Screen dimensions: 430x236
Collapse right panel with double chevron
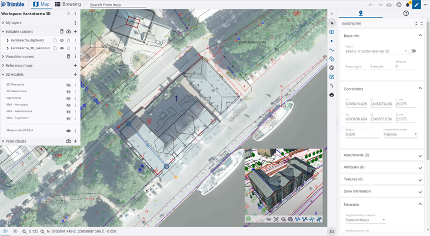point(332,14)
